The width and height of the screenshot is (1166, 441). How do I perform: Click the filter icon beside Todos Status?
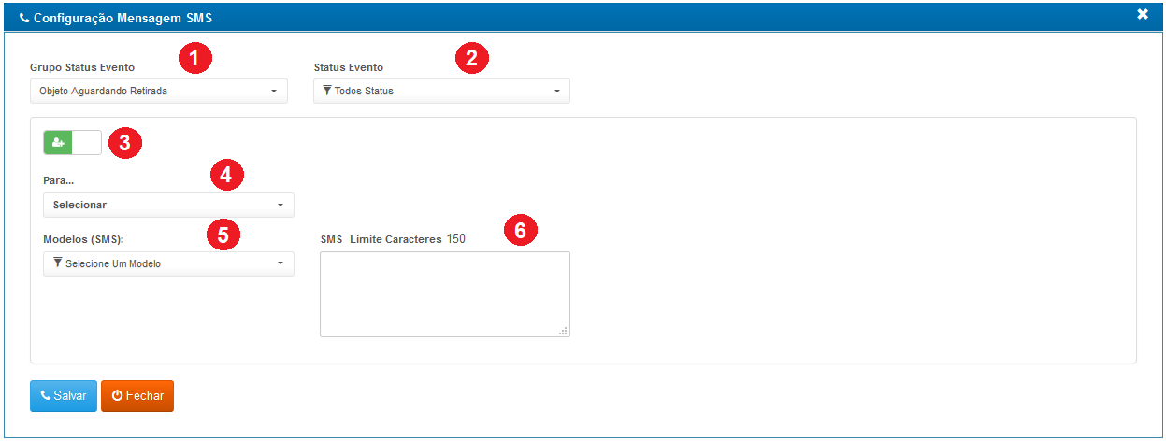point(327,91)
